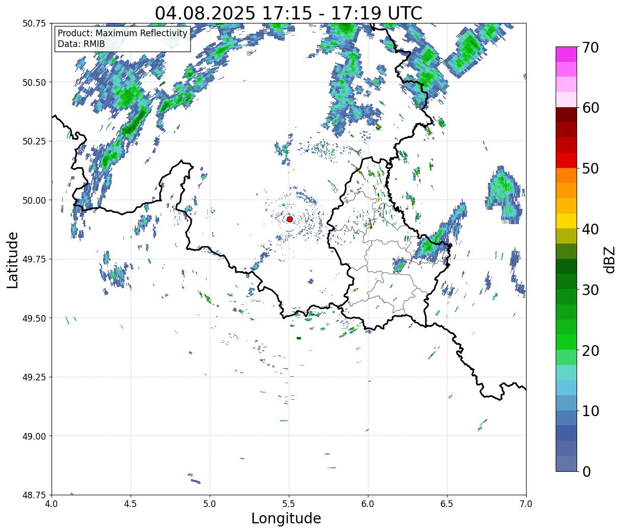Click the longitude tick label "5.5"
The height and width of the screenshot is (531, 622).
pyautogui.click(x=289, y=503)
